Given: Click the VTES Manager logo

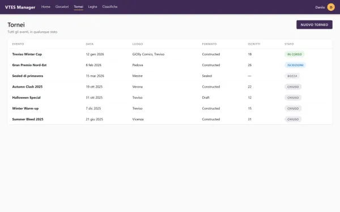Looking at the screenshot, I should tap(20, 7).
